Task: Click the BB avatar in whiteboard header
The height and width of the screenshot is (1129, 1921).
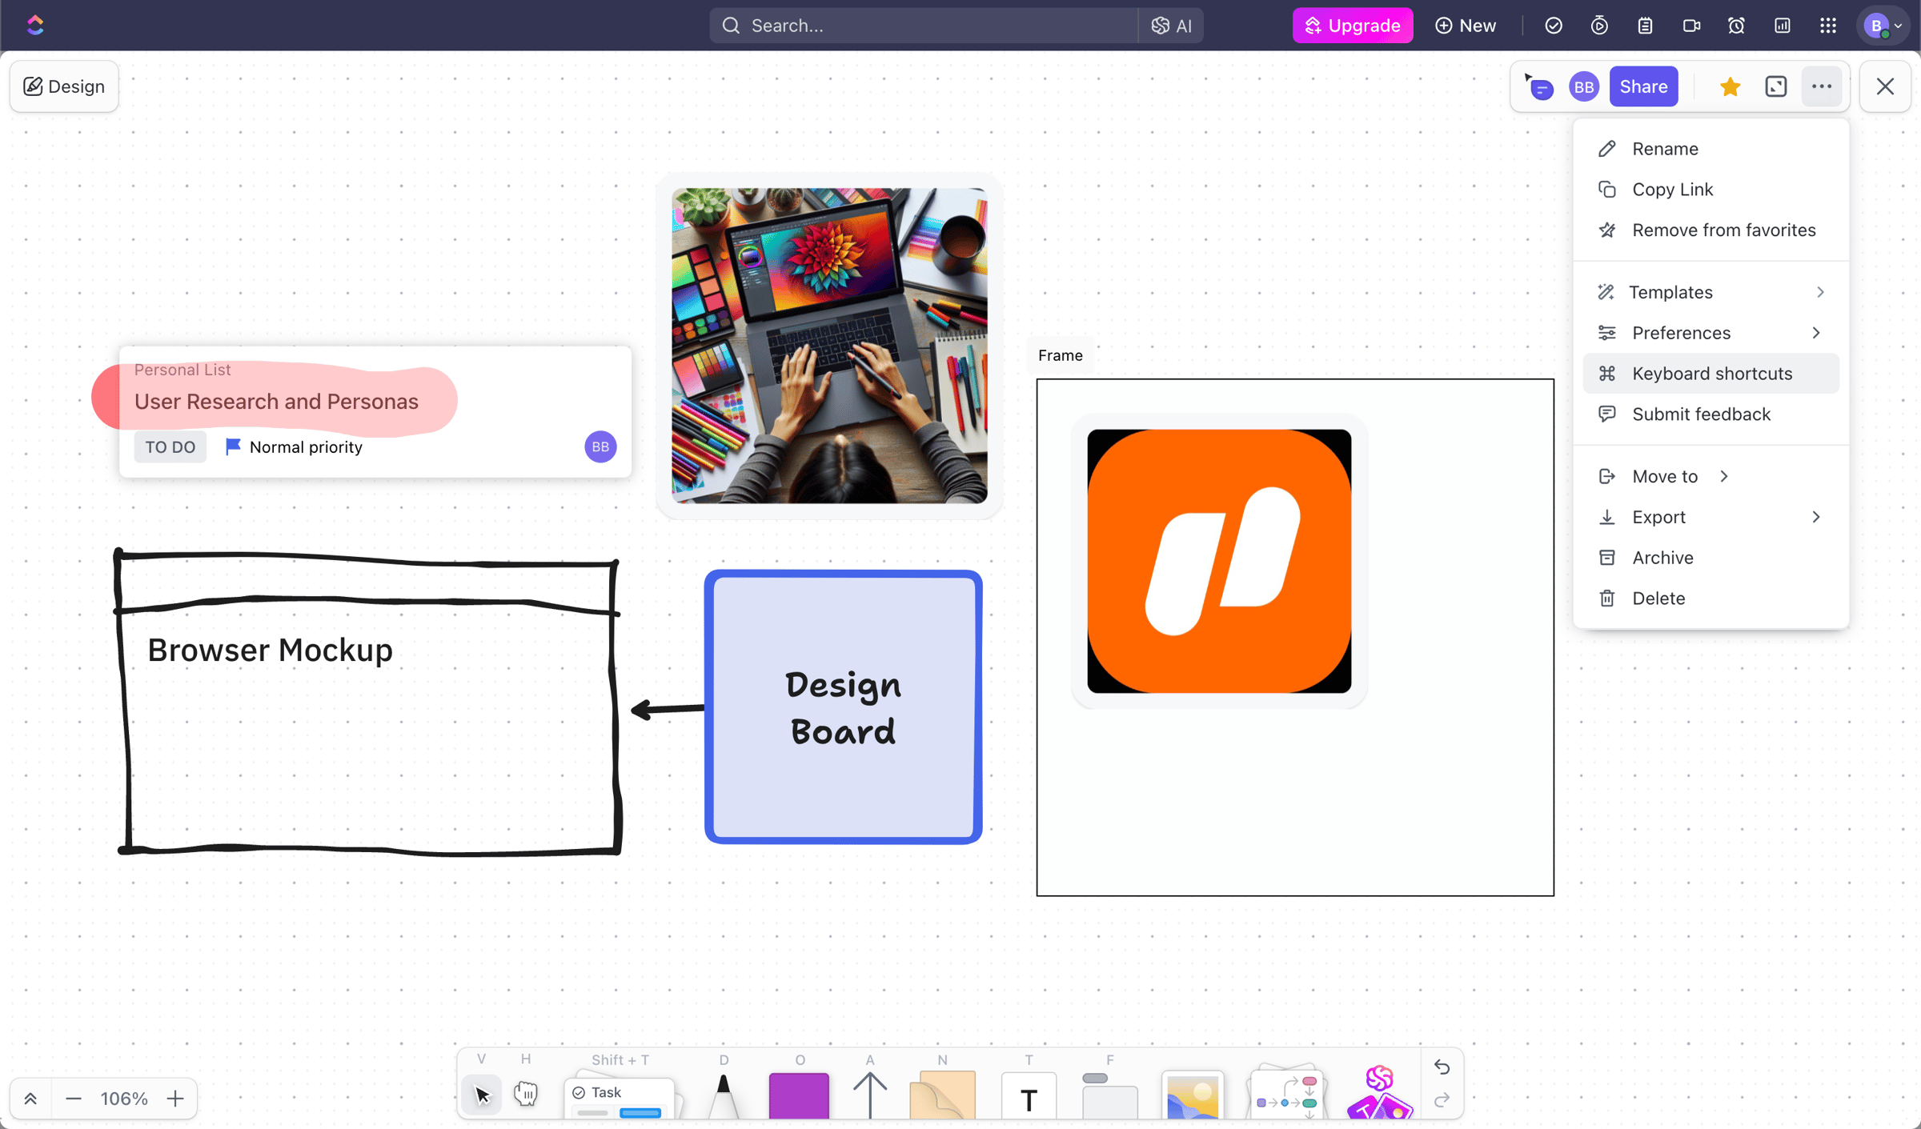Action: (x=1583, y=86)
